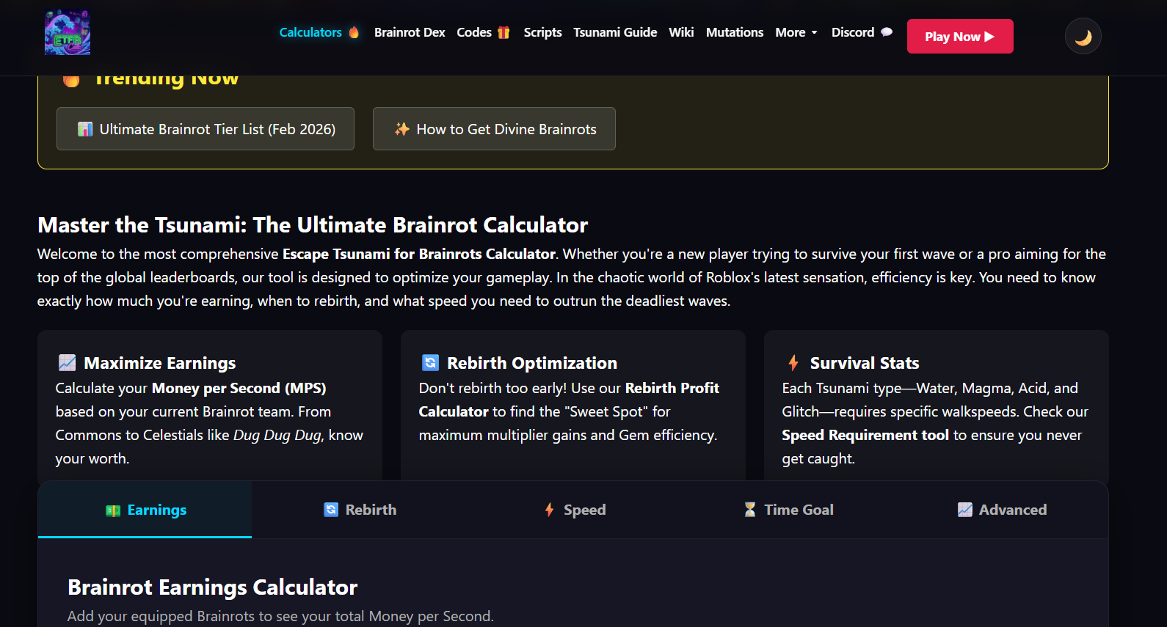Select the Earnings tab

tap(145, 510)
